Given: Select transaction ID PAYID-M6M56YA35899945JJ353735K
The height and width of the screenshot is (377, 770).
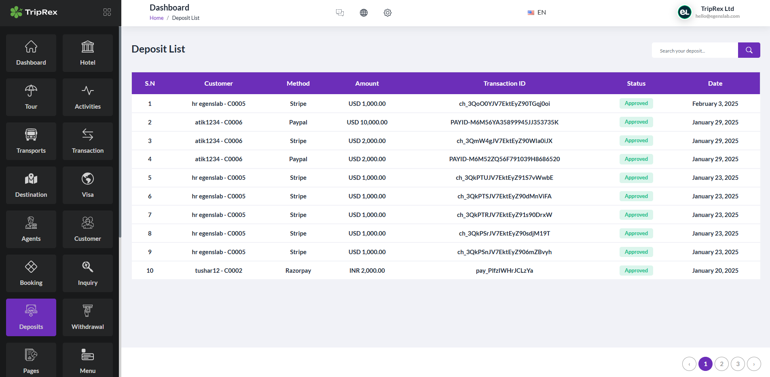Looking at the screenshot, I should click(x=504, y=122).
